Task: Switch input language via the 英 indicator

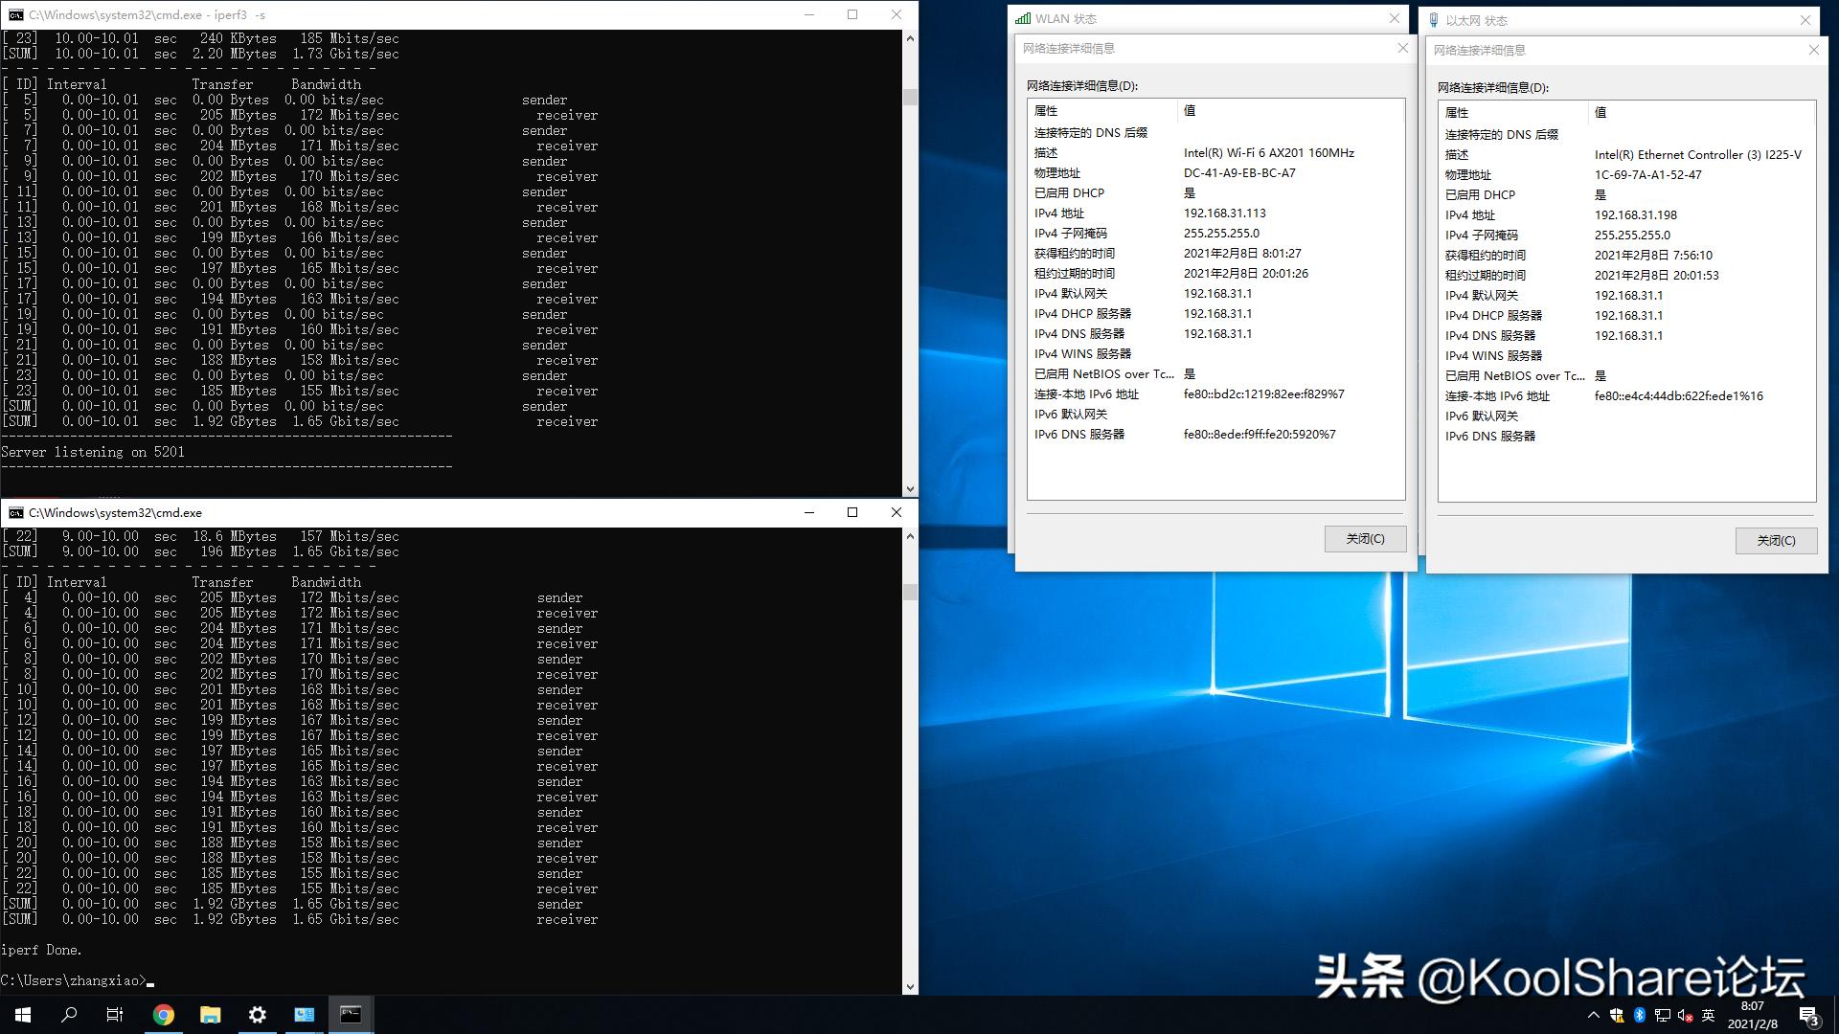Action: click(1709, 1015)
